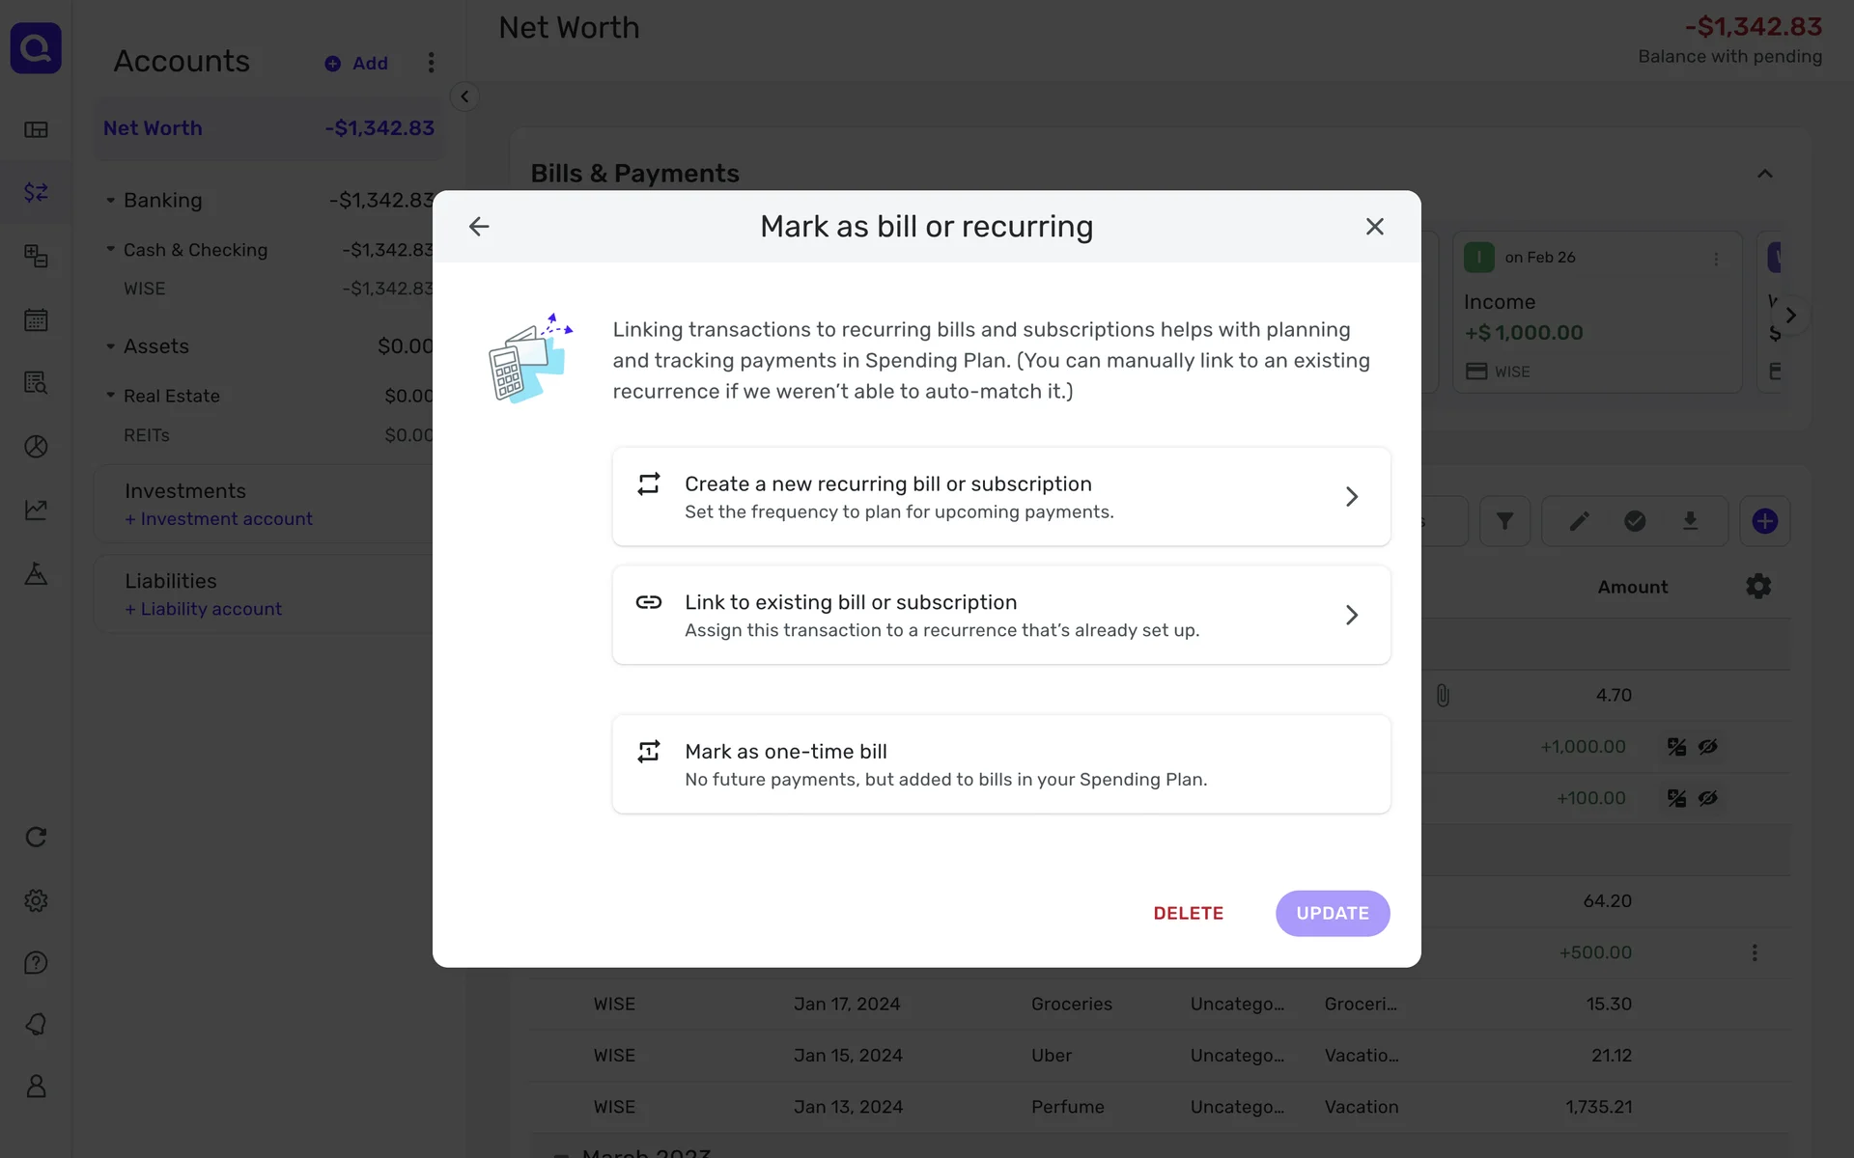This screenshot has width=1854, height=1158.
Task: Click the blue plus add transaction icon
Action: click(x=1764, y=522)
